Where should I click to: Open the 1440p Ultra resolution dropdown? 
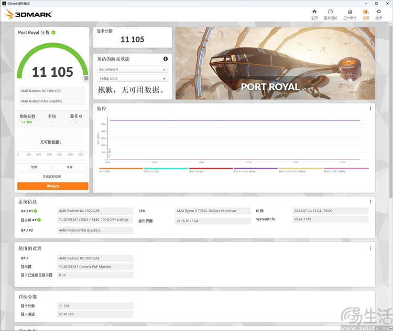(133, 78)
